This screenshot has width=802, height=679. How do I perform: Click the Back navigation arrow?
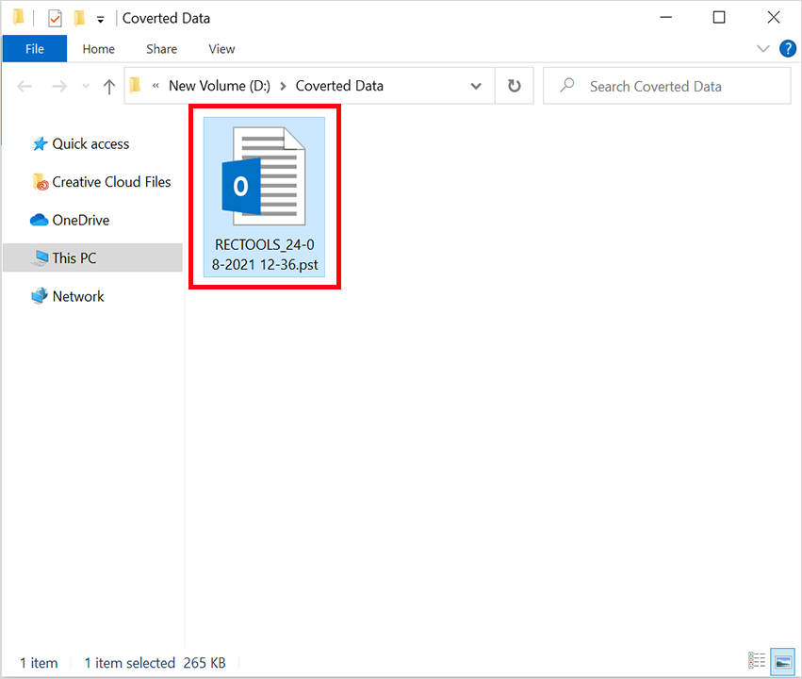click(25, 86)
